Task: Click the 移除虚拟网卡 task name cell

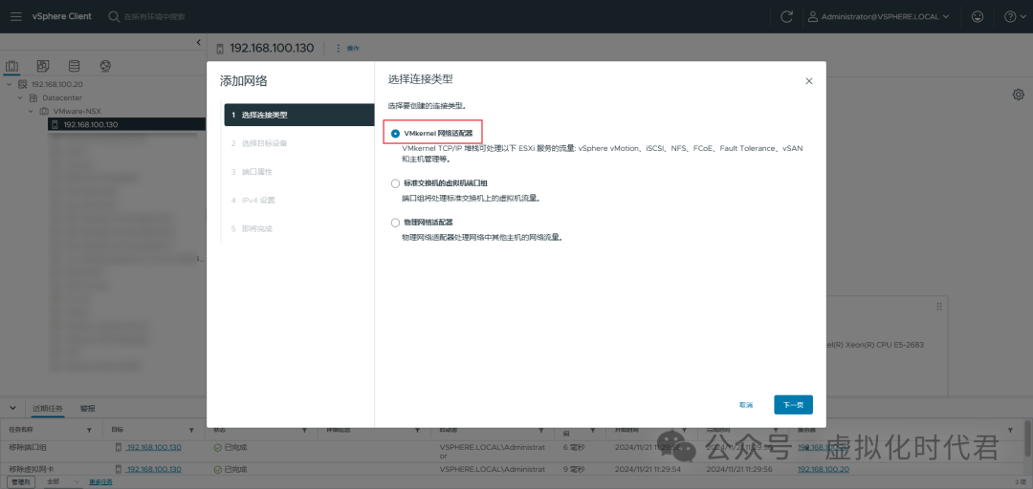Action: click(x=32, y=469)
